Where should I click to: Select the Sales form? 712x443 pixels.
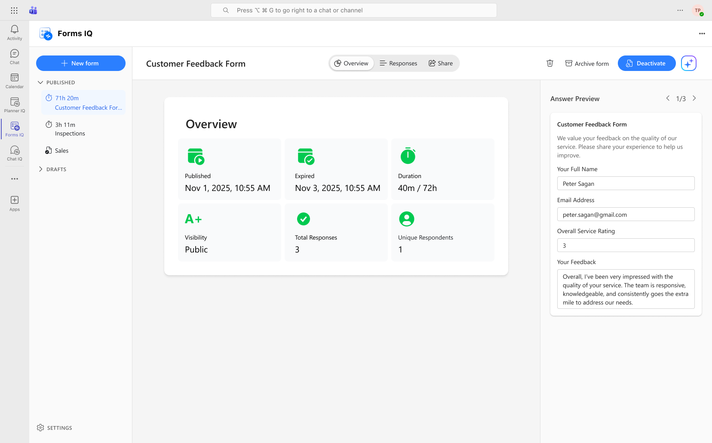(x=83, y=151)
